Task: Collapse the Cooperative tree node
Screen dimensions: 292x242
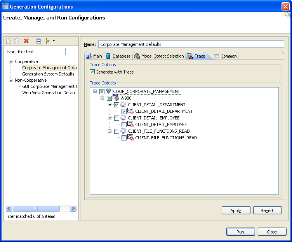Action: pyautogui.click(x=10, y=61)
